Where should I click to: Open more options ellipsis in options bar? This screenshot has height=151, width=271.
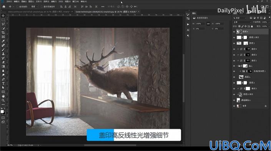point(103,7)
